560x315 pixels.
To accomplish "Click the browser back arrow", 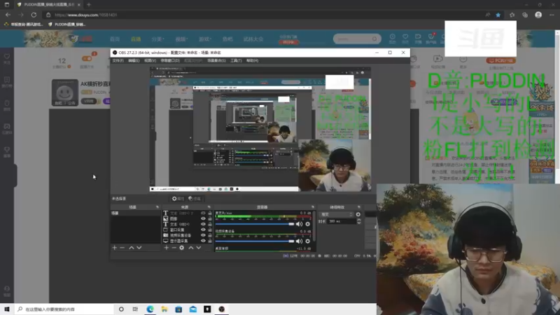I will pyautogui.click(x=8, y=15).
